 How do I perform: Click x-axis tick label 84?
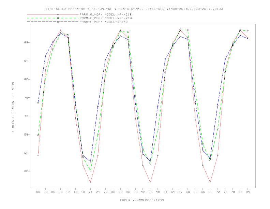[248, 192]
